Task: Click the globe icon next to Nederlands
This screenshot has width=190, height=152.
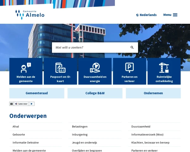Action: tap(137, 15)
